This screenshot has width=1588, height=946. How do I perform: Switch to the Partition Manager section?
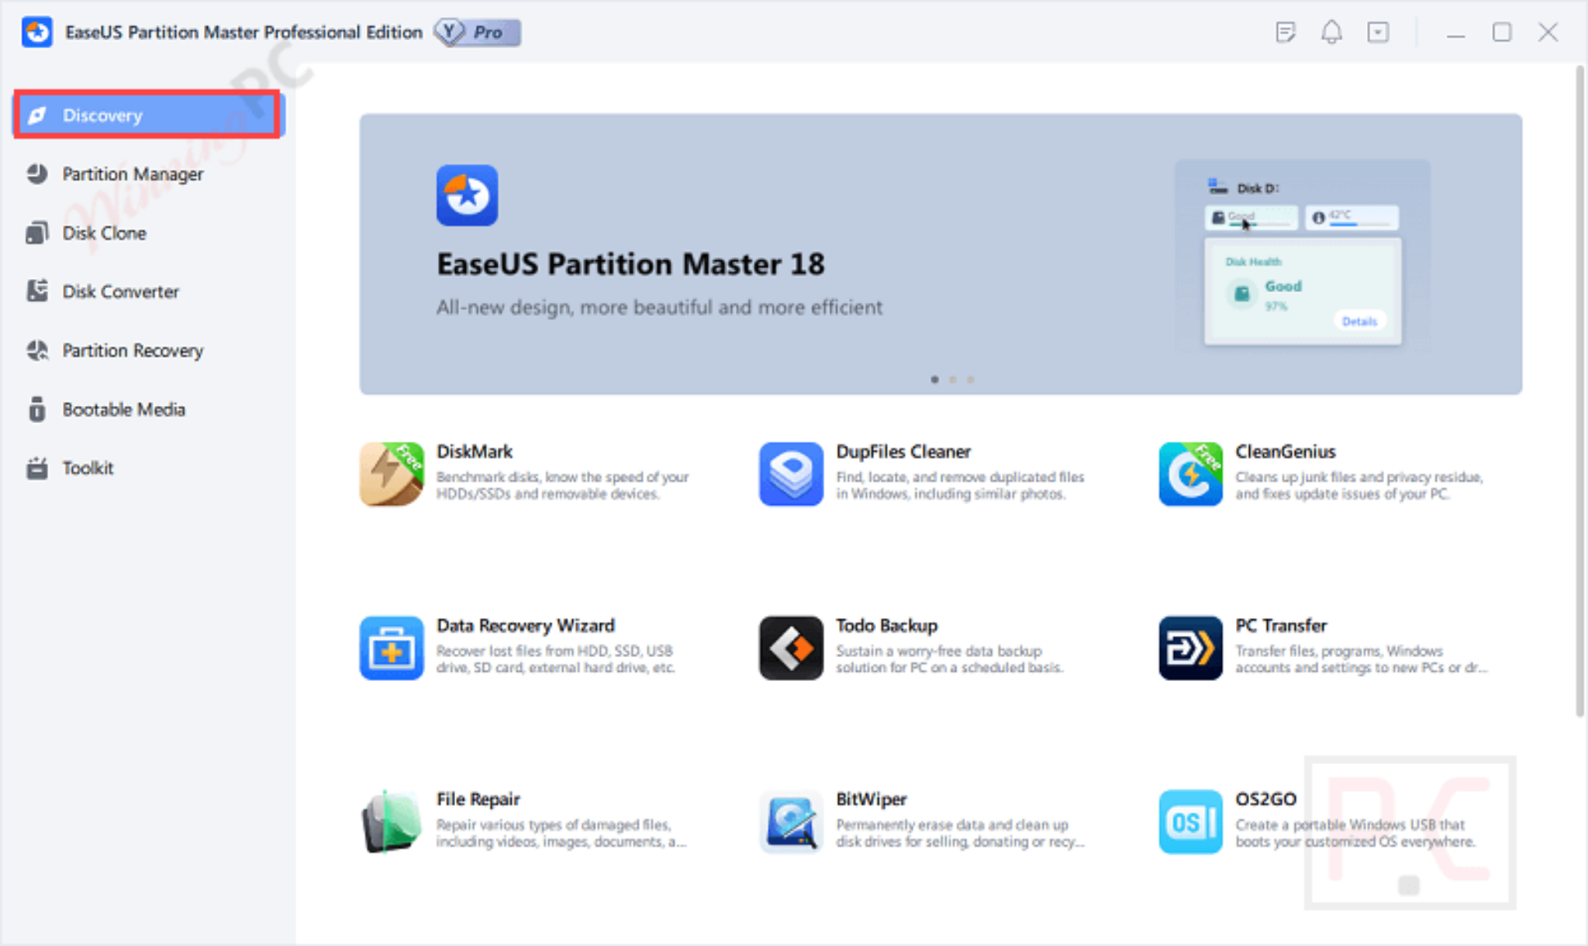pos(132,174)
